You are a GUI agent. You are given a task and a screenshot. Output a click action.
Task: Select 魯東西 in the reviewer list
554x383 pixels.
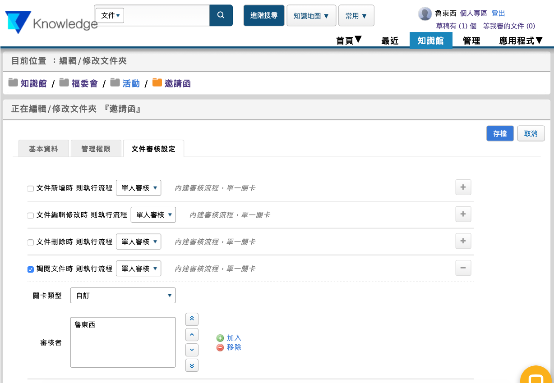(85, 325)
